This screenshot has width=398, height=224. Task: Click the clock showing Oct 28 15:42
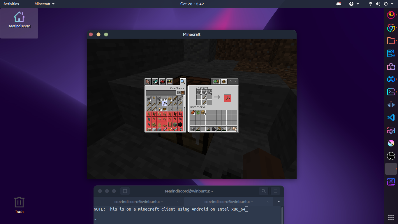pos(192,4)
